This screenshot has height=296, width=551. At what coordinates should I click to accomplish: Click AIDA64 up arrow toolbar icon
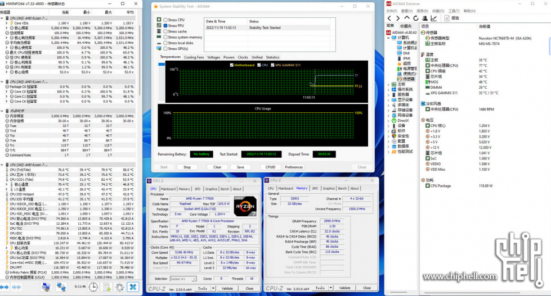[406, 18]
